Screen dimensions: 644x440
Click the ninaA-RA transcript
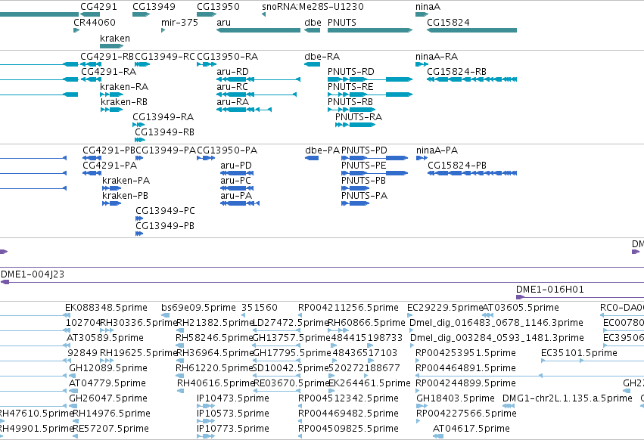coord(422,64)
